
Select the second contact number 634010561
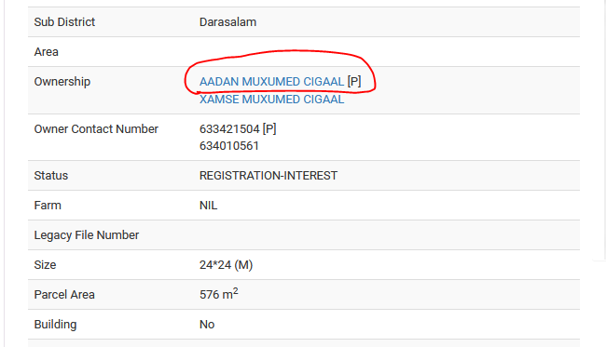point(228,146)
